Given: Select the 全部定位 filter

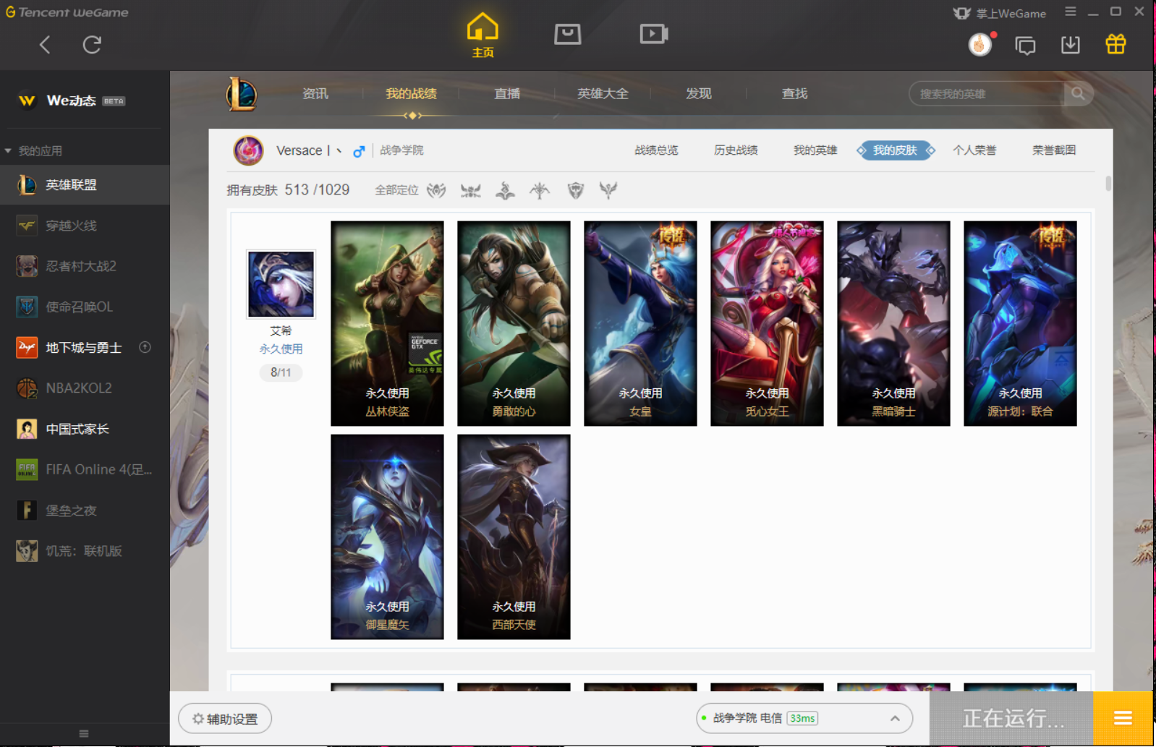Looking at the screenshot, I should click(x=396, y=190).
